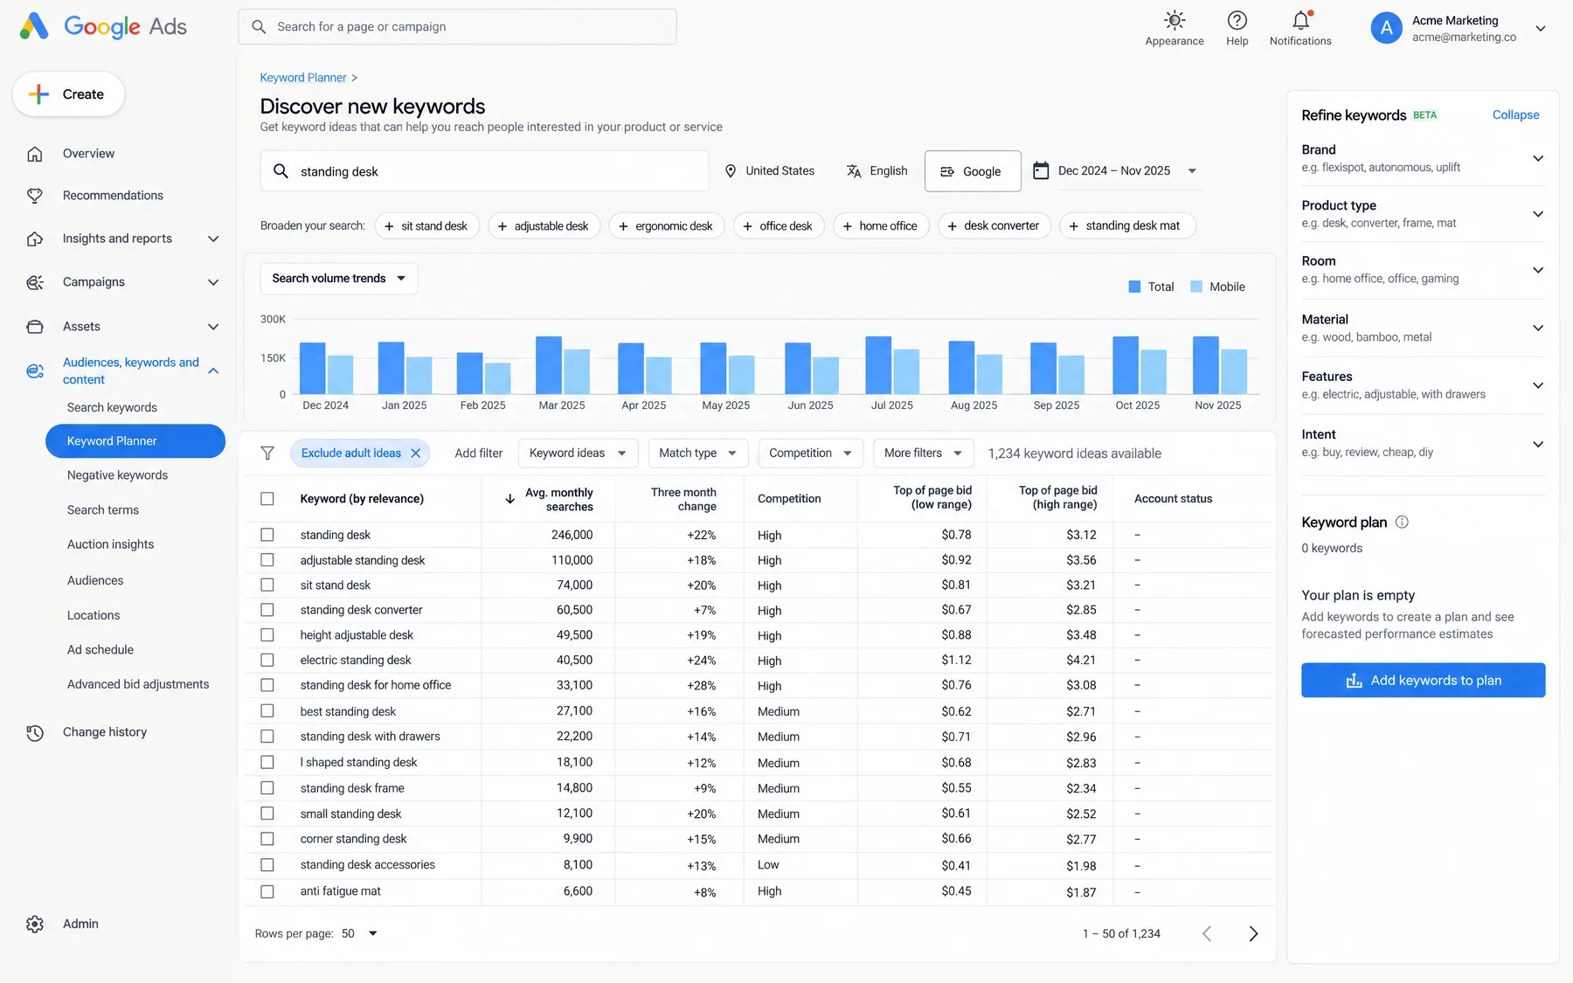Click the Total legend color swatch
Image resolution: width=1573 pixels, height=983 pixels.
point(1134,287)
